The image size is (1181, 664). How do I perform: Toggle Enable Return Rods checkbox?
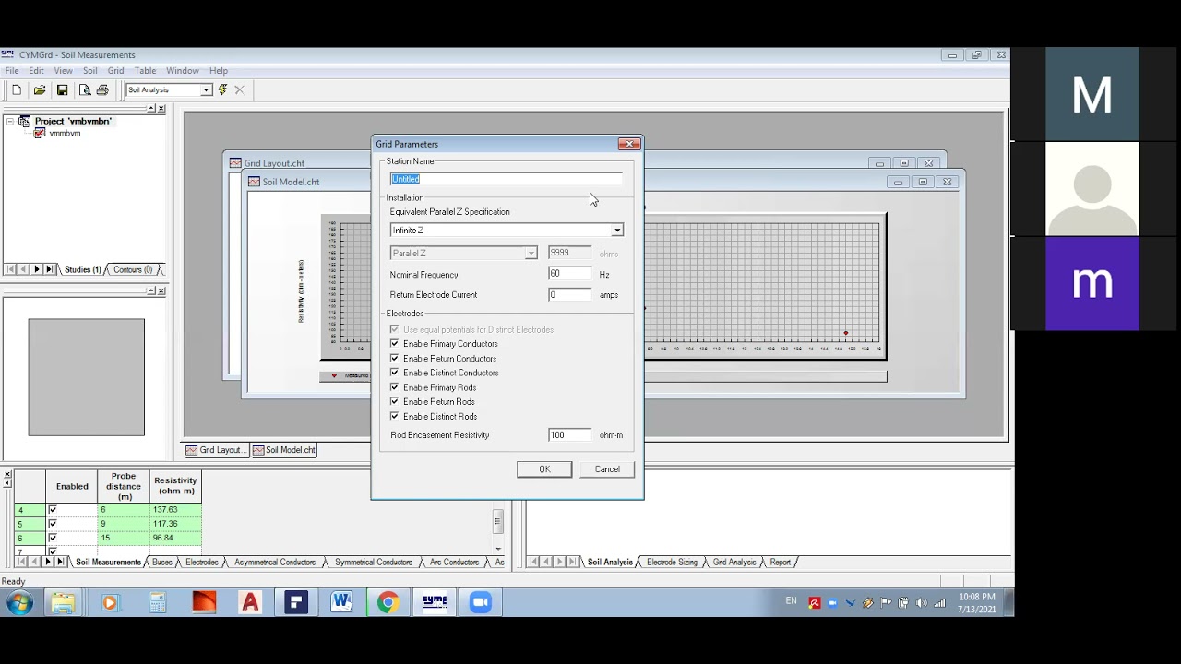(x=395, y=402)
